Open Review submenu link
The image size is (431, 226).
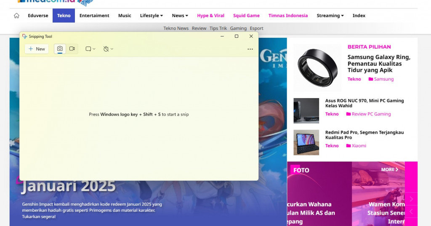(199, 28)
